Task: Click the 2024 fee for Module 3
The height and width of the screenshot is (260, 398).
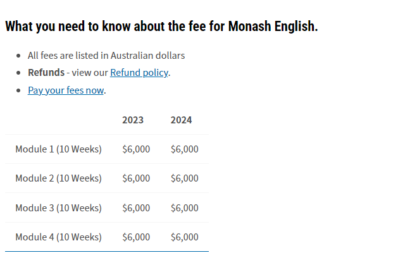Action: (x=184, y=207)
